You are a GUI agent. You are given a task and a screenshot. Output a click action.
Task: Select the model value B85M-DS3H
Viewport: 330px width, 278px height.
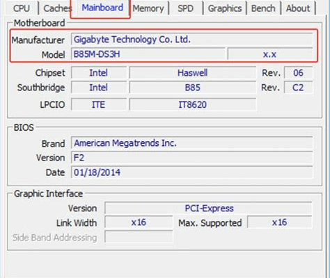148,54
